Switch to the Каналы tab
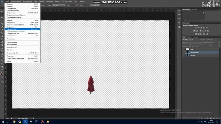This screenshot has height=124, width=221. pyautogui.click(x=189, y=37)
